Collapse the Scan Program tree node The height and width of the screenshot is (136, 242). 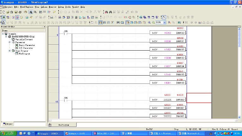tap(10, 51)
